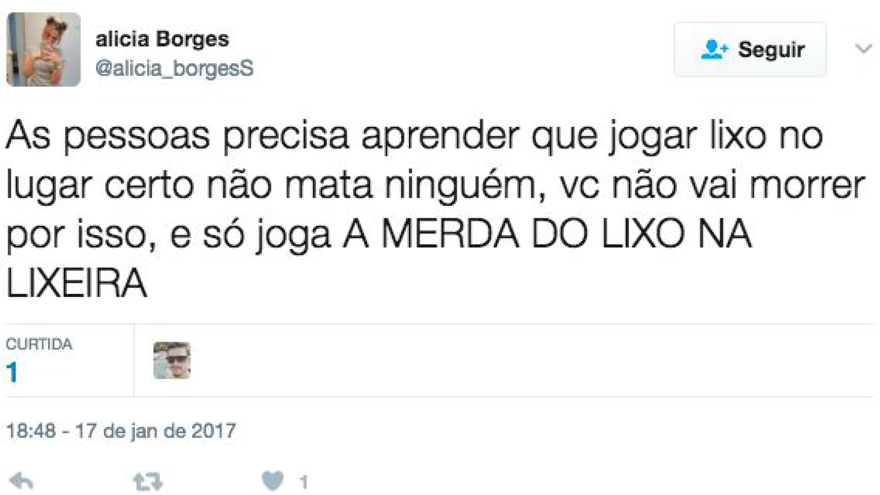The width and height of the screenshot is (880, 495).
Task: Click the word LIXEIRA ending the tweet
Action: click(x=77, y=283)
